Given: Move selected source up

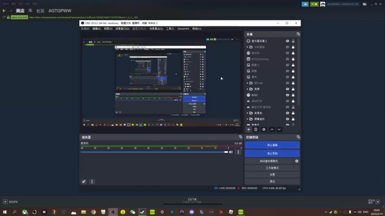Looking at the screenshot, I should click(272, 130).
